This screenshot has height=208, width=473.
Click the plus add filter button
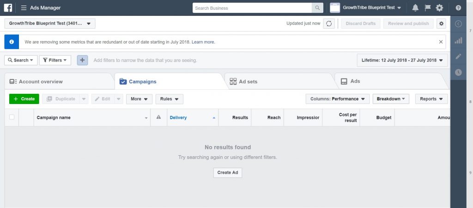82,60
